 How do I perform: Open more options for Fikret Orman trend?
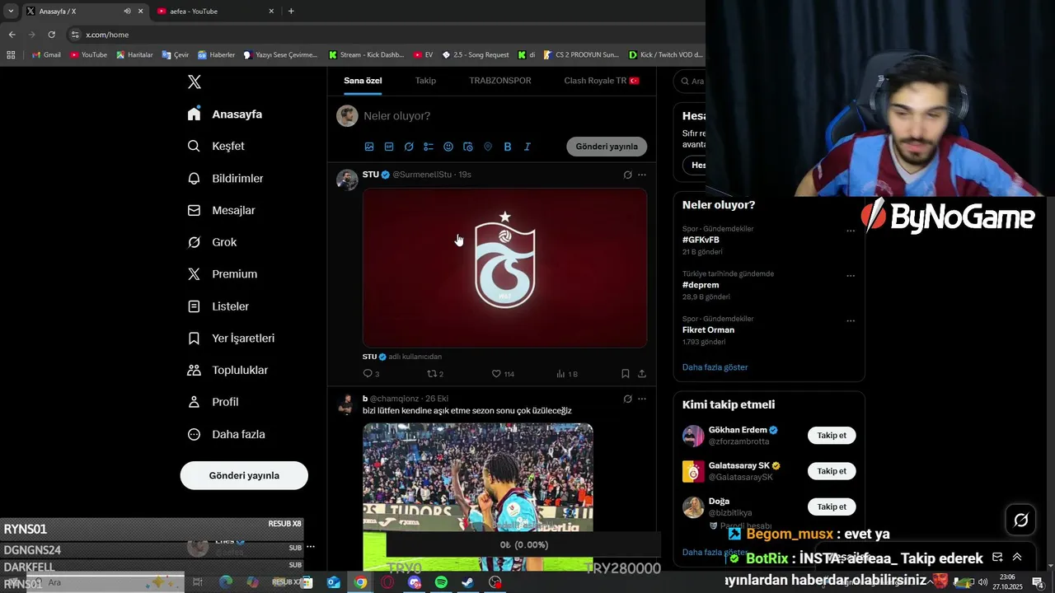pyautogui.click(x=851, y=321)
